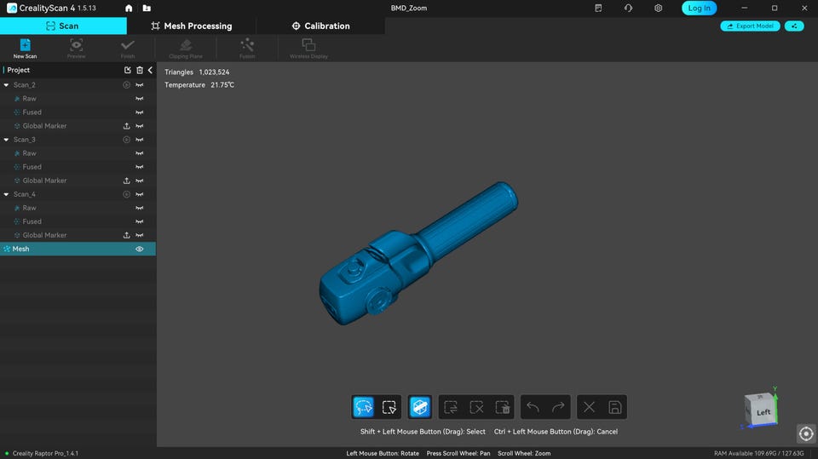Toggle visibility of Scan_4 Fused
The width and height of the screenshot is (818, 459).
(x=140, y=221)
